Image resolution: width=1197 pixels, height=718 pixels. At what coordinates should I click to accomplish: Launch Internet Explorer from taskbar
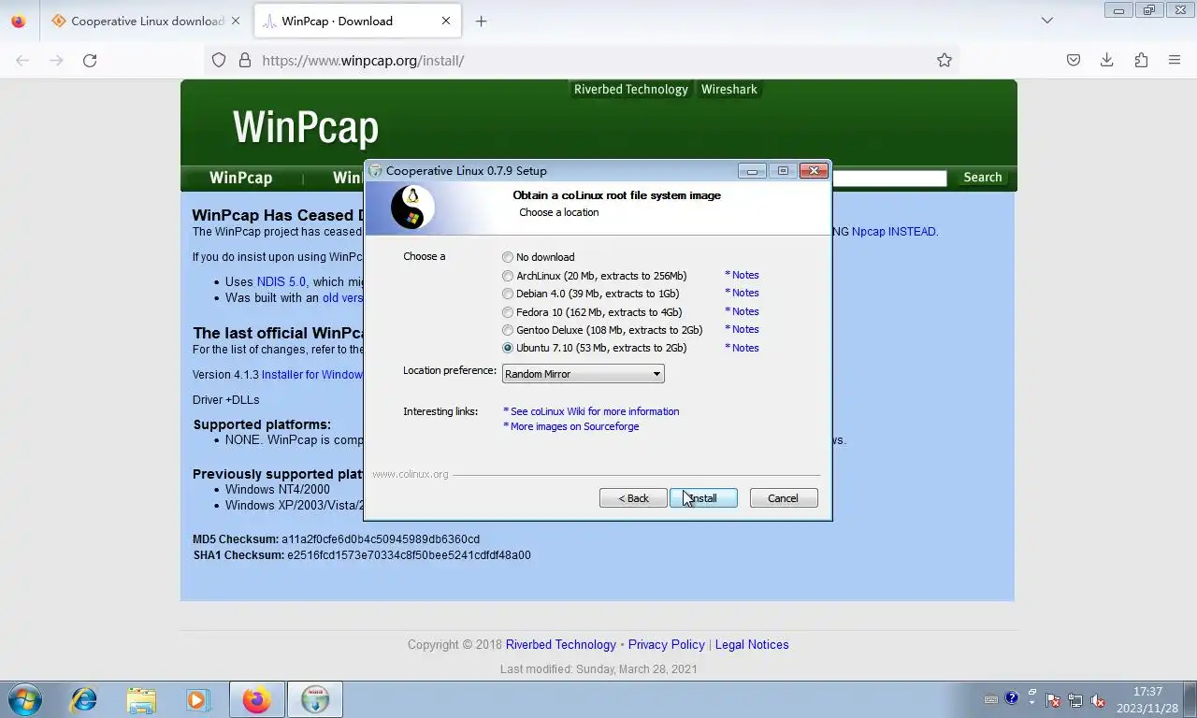[x=84, y=699]
